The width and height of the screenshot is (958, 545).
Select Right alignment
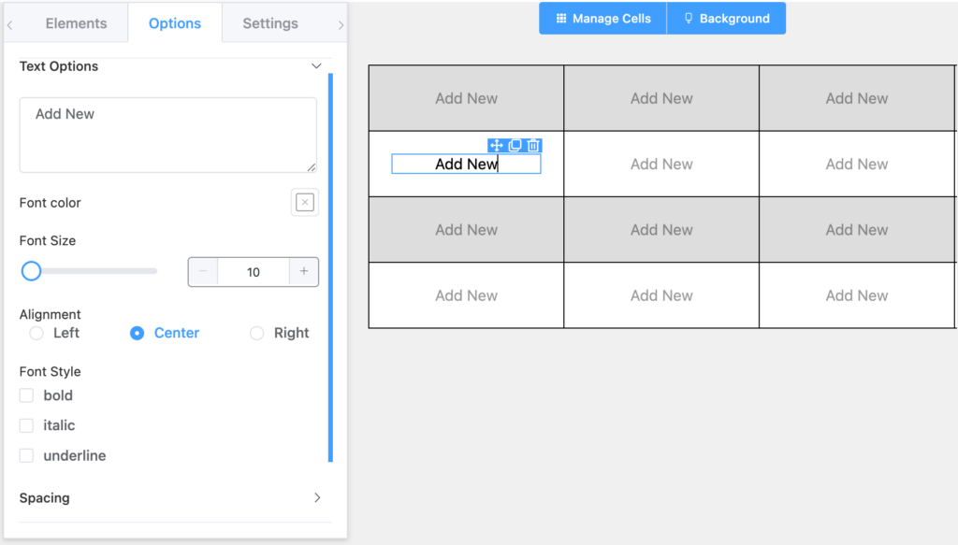(256, 333)
